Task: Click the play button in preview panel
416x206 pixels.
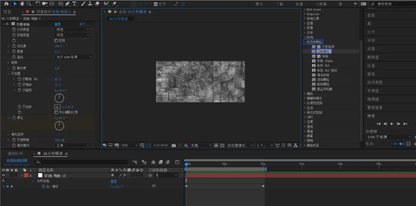Action: [x=392, y=124]
